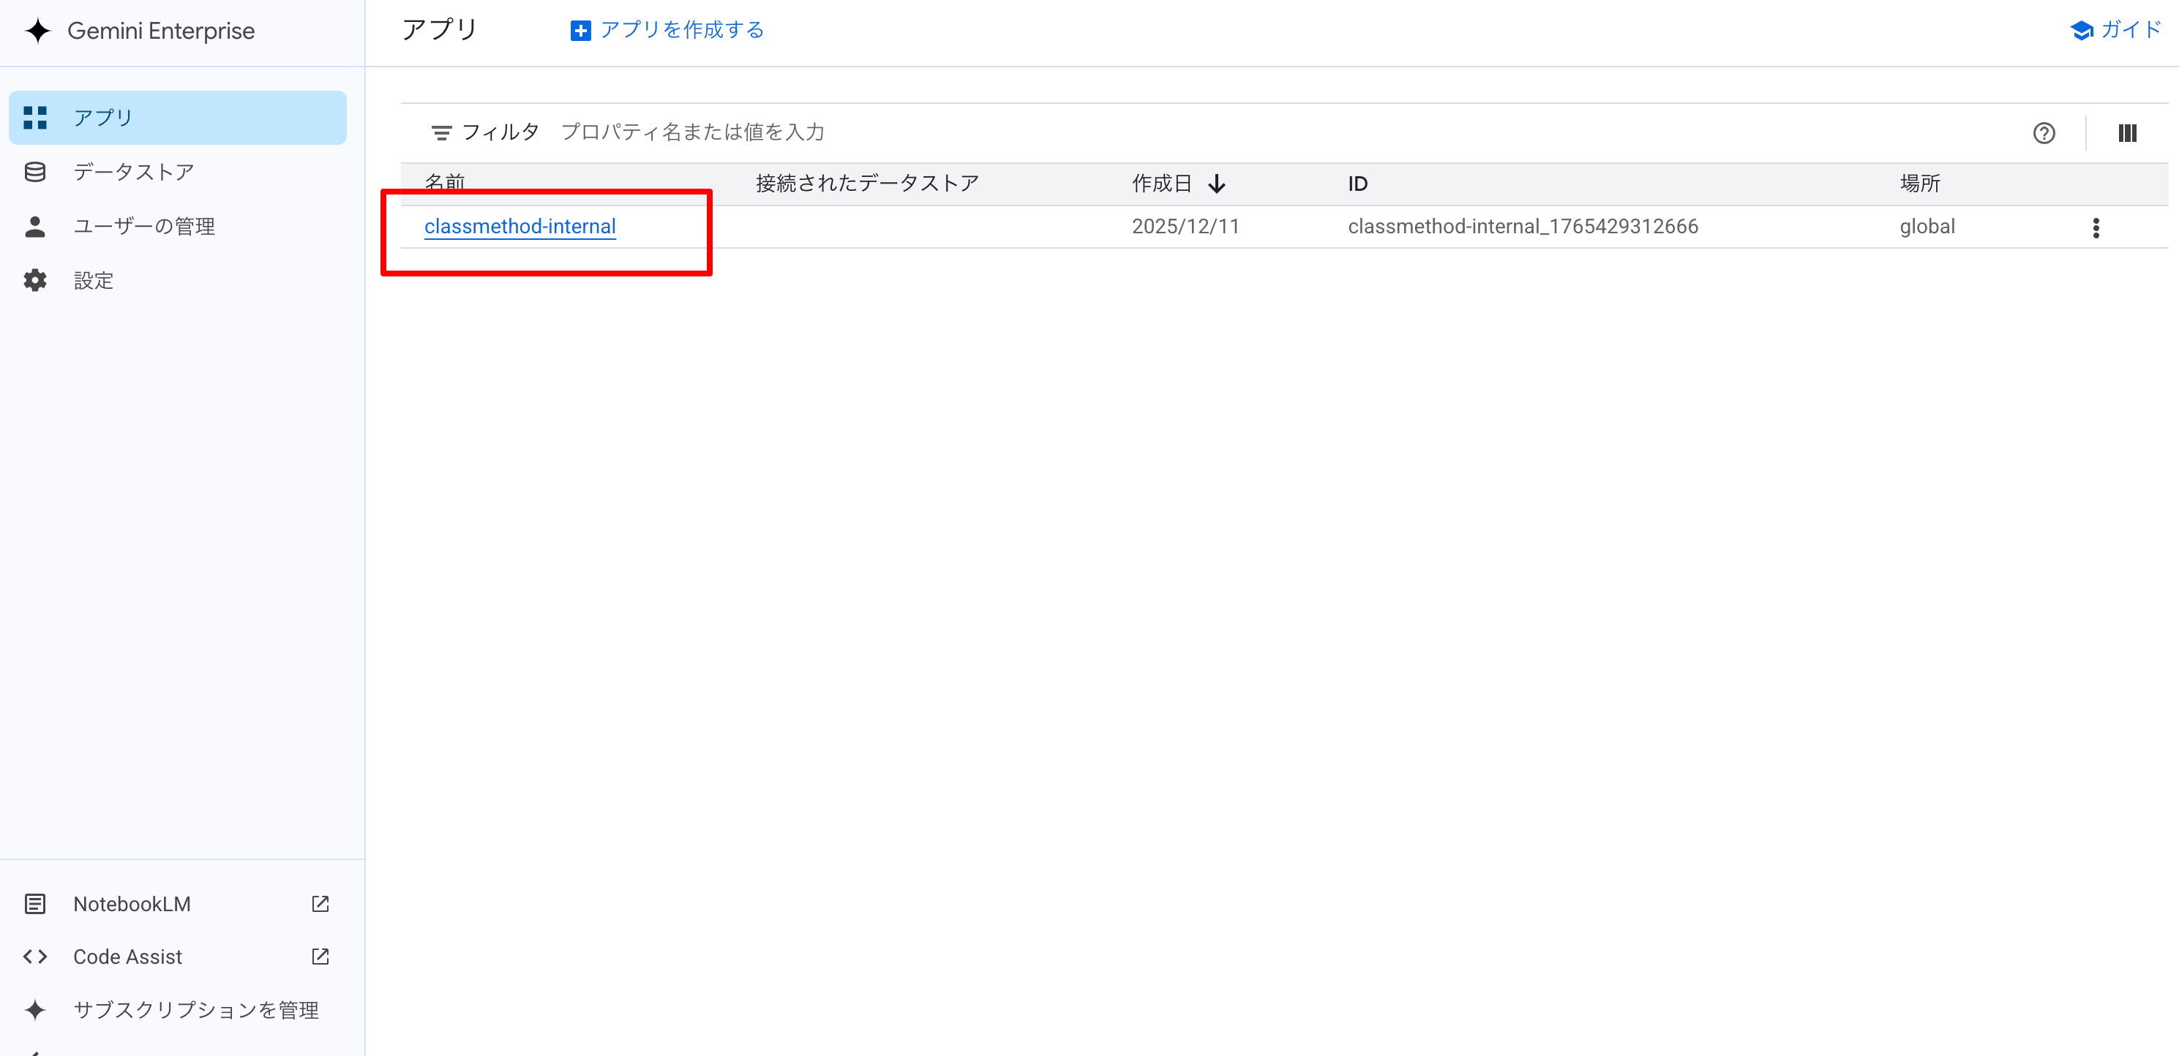Open Code Assist external link icon
The image size is (2179, 1056).
(x=320, y=957)
